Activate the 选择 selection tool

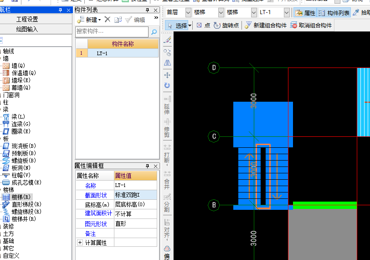click(x=177, y=26)
